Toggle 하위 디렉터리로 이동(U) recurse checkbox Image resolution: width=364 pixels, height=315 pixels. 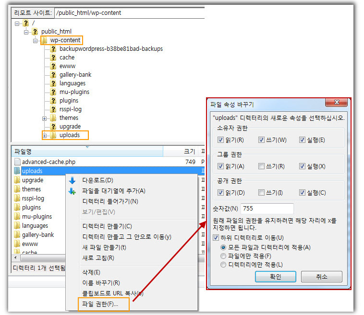click(216, 238)
